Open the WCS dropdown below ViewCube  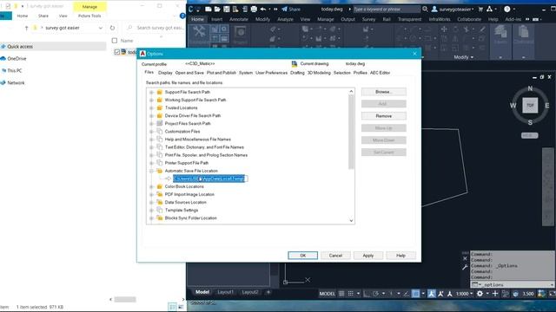tap(530, 135)
